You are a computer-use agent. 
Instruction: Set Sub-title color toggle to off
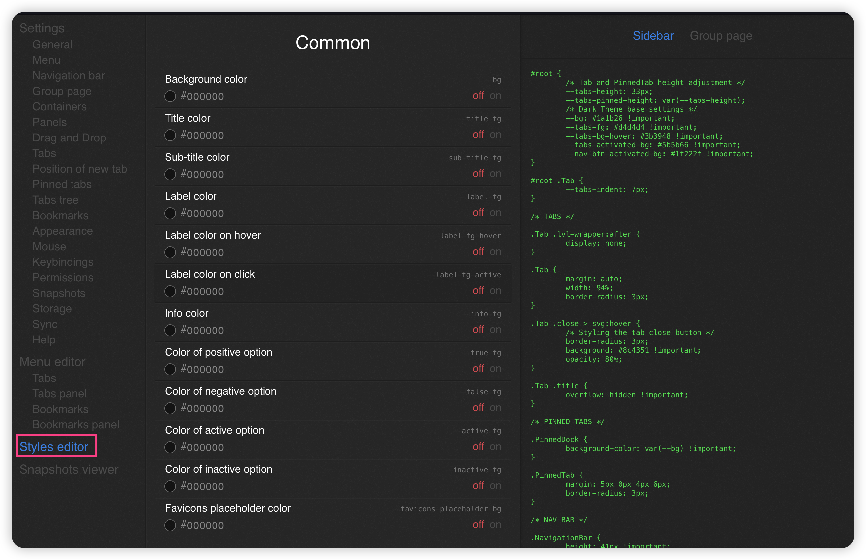pos(478,174)
